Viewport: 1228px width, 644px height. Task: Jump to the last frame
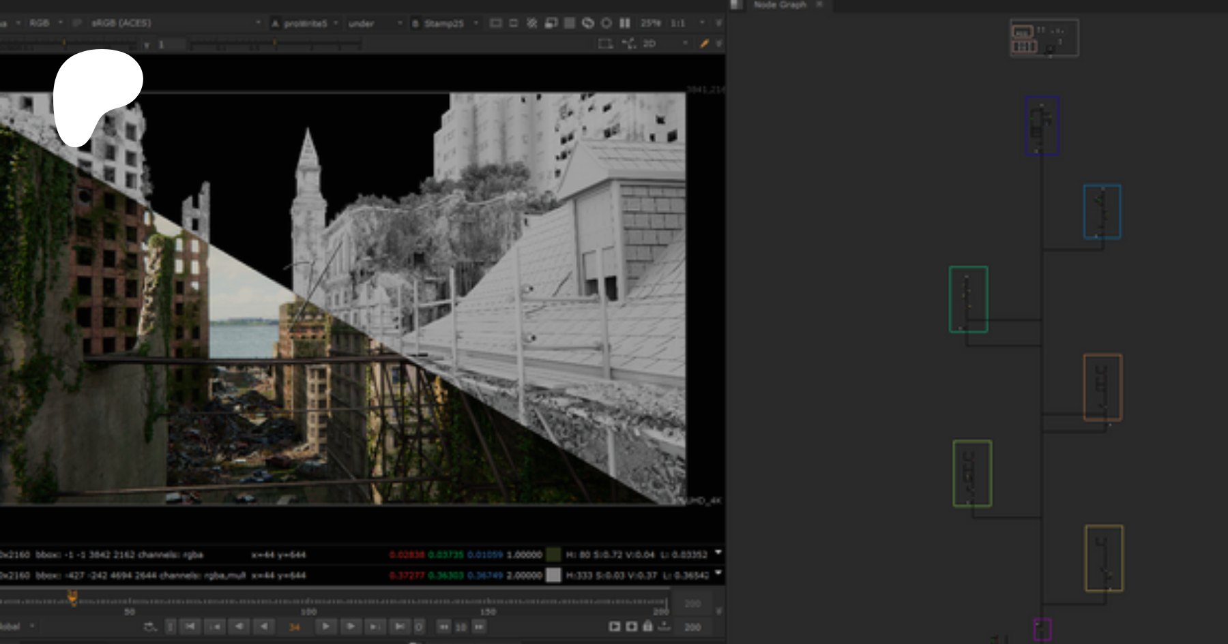click(400, 626)
